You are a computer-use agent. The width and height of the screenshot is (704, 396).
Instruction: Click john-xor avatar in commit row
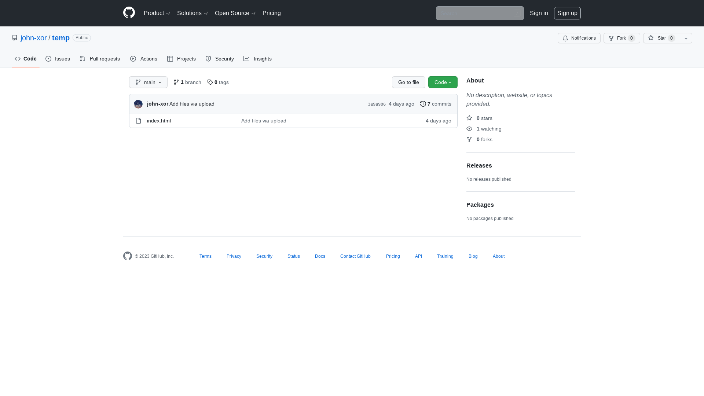tap(138, 104)
